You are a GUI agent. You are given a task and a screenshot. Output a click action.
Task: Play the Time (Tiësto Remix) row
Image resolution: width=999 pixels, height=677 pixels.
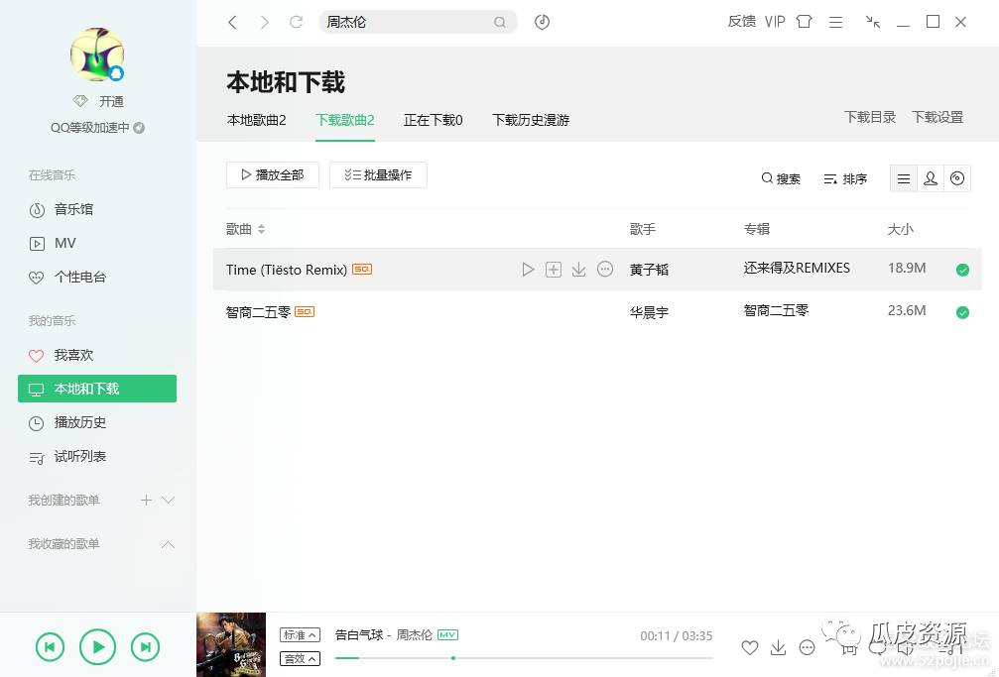[528, 270]
